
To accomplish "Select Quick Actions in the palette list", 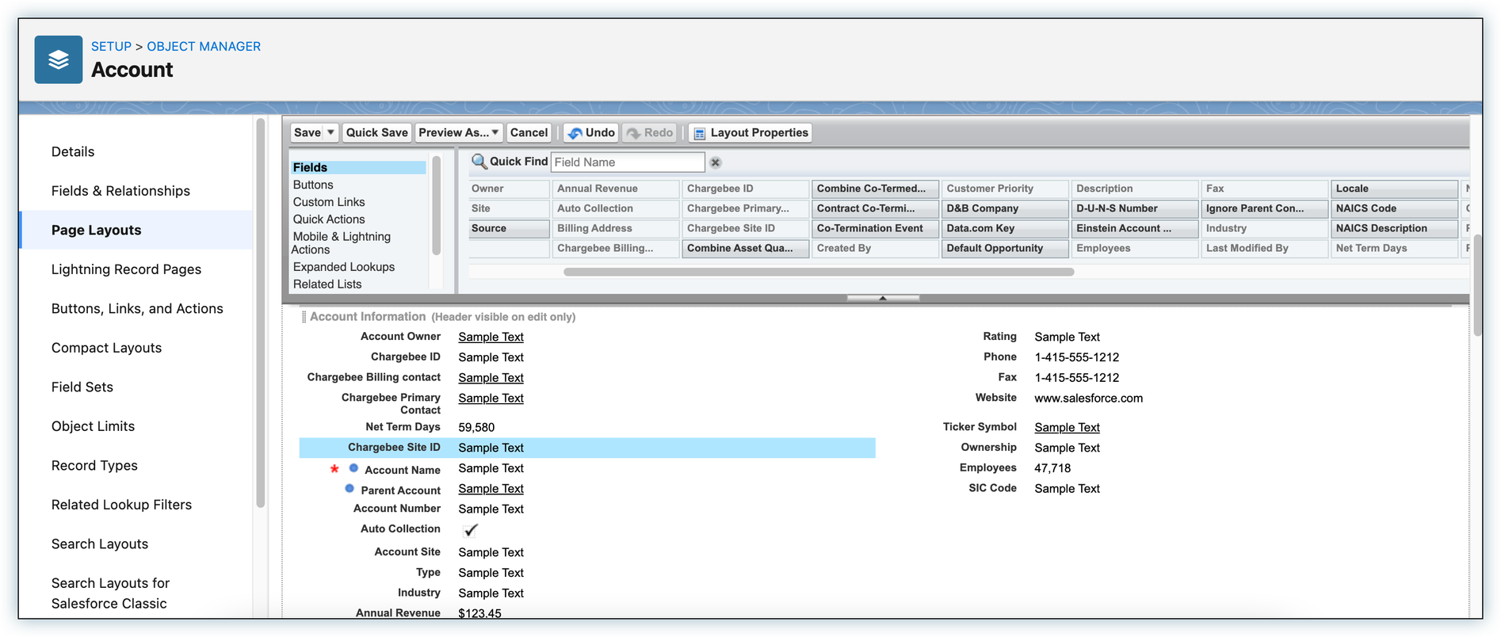I will pyautogui.click(x=329, y=219).
